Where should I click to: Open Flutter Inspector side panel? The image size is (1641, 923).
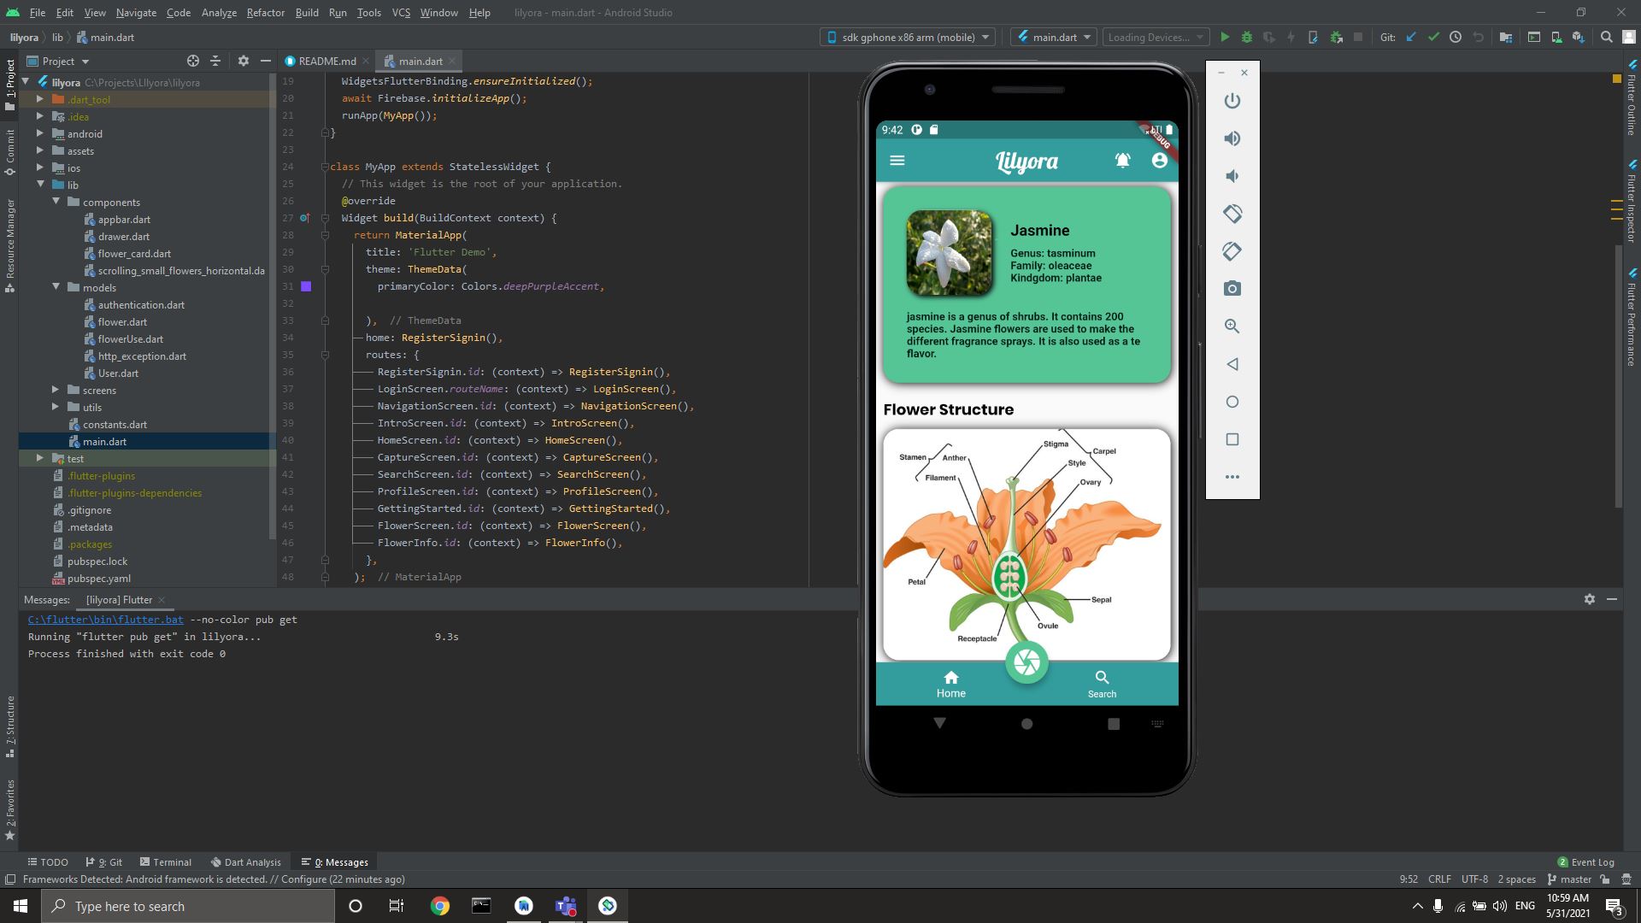1632,201
